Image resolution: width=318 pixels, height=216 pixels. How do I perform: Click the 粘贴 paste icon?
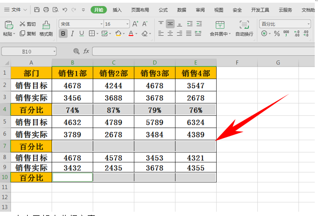[9, 25]
